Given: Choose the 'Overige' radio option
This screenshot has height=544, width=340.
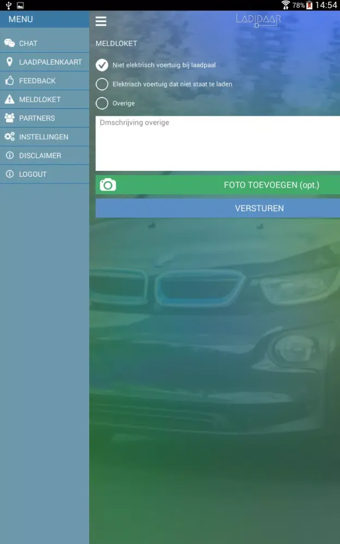Looking at the screenshot, I should (x=102, y=103).
